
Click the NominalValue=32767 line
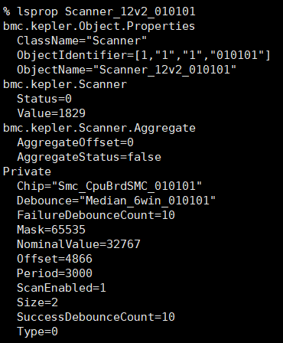[79, 244]
